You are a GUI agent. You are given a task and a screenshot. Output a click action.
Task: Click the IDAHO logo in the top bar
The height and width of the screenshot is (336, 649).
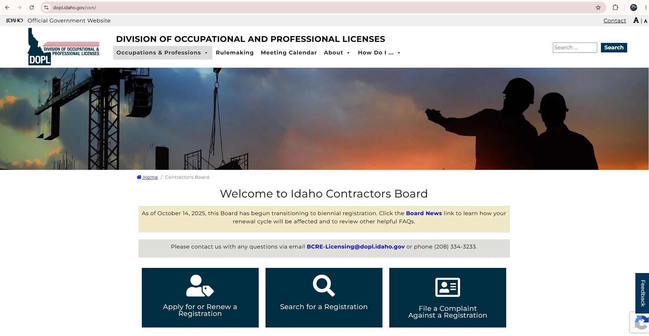15,20
